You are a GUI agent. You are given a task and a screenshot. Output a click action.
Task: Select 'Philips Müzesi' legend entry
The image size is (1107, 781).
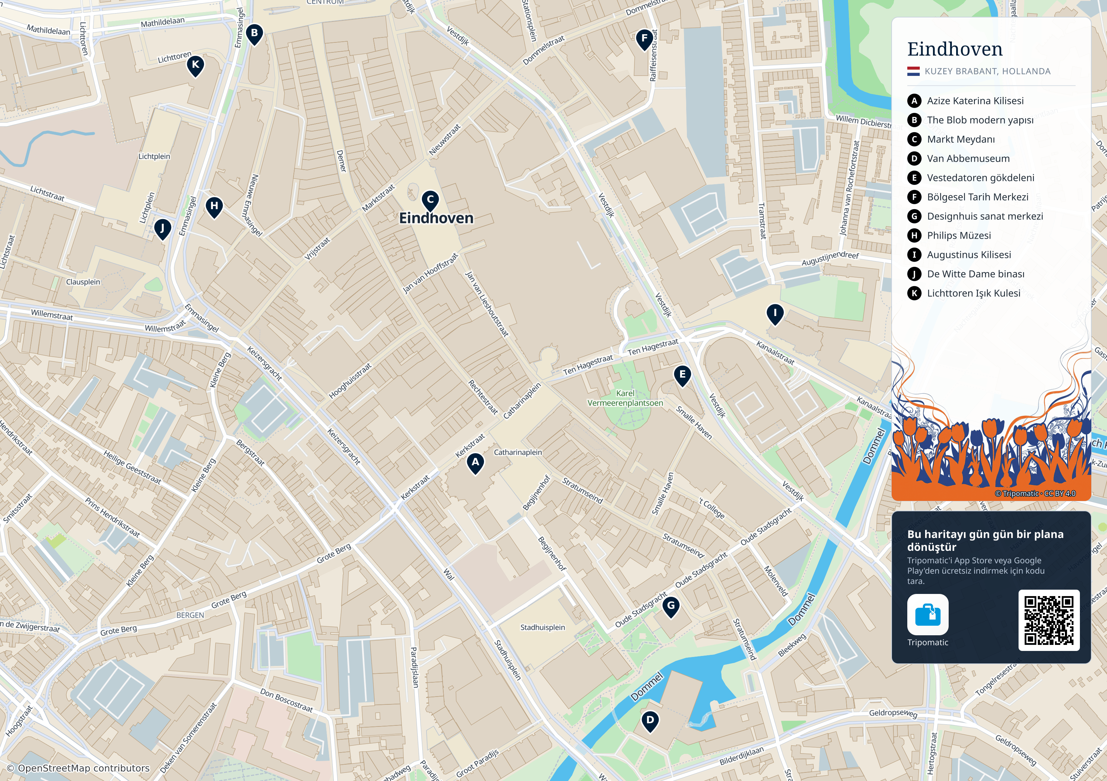click(x=959, y=236)
